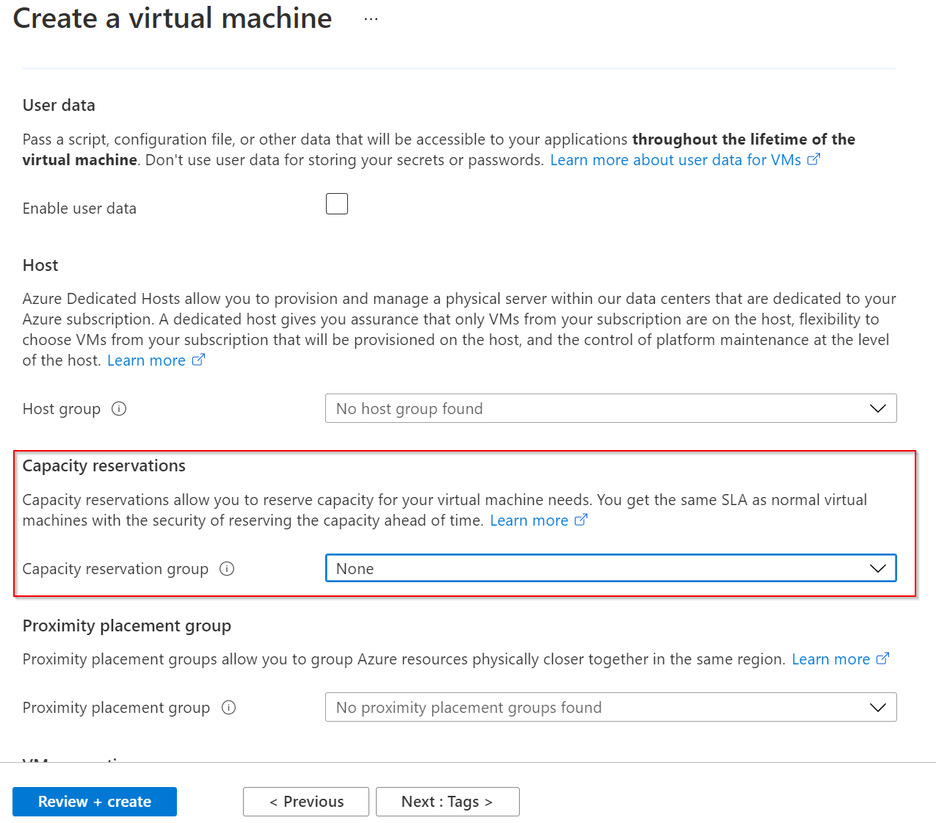Open the Host group dropdown
The image size is (936, 823).
[610, 409]
